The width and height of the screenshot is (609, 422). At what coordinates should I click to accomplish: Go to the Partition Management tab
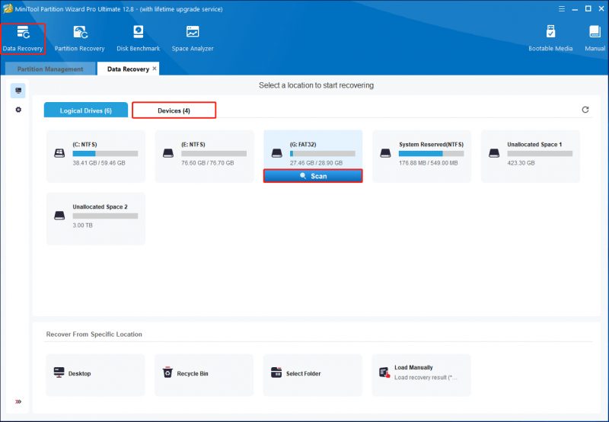click(x=50, y=69)
